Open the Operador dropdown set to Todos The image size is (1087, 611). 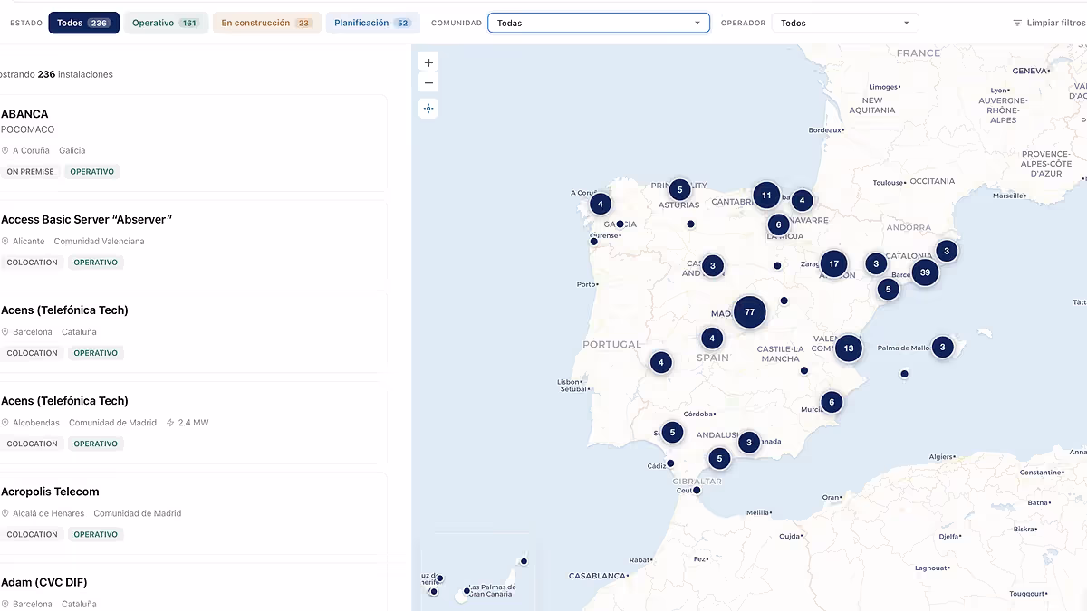click(844, 23)
